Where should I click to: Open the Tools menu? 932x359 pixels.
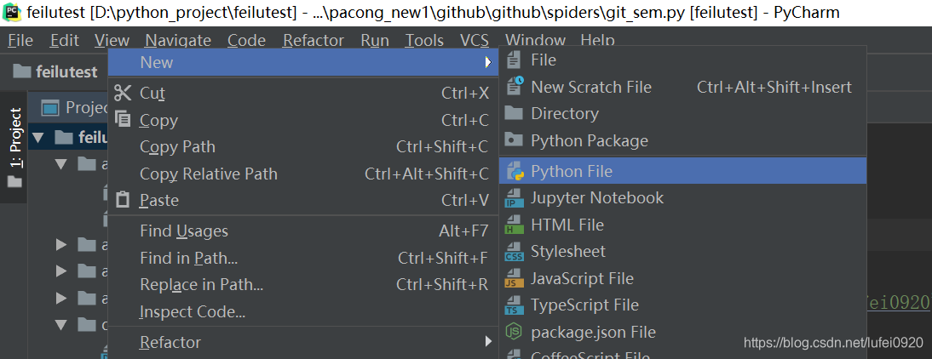(x=424, y=40)
